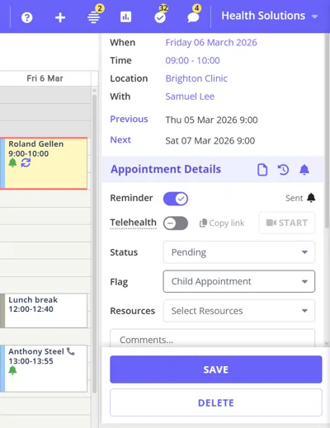Open the appointment history clock icon
The height and width of the screenshot is (428, 330).
(283, 170)
